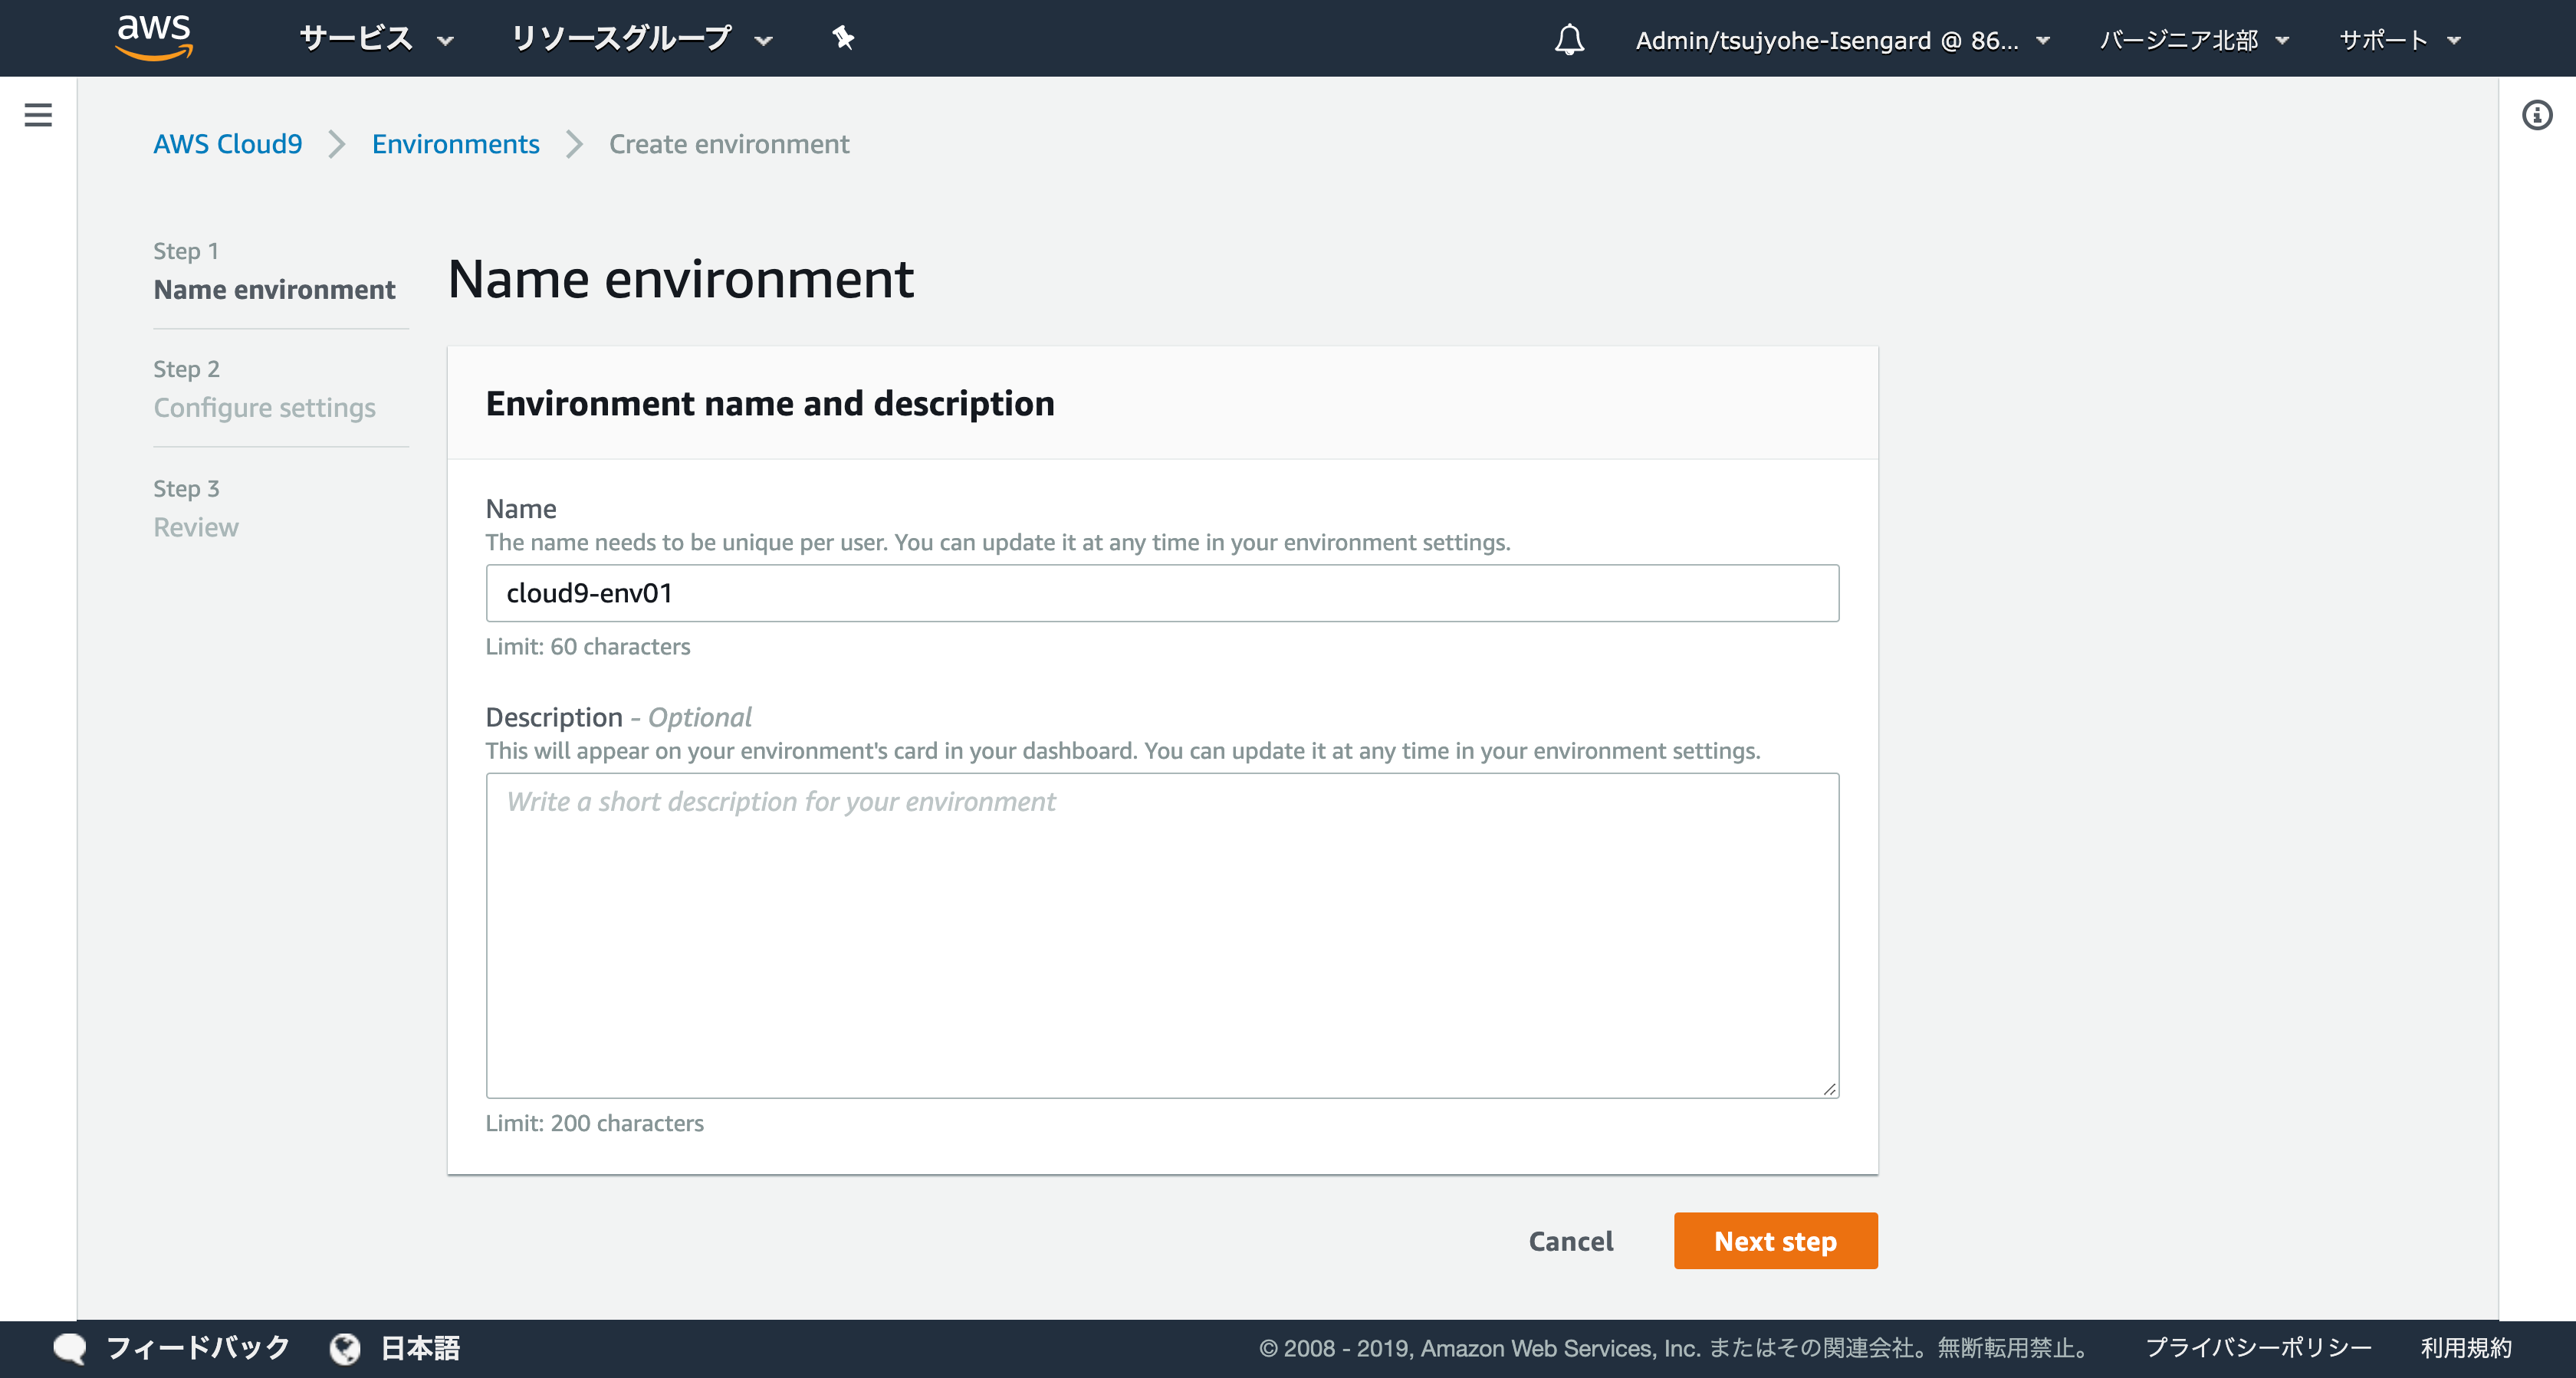Click the 'Limit: 60 characters' hint text

click(x=588, y=646)
